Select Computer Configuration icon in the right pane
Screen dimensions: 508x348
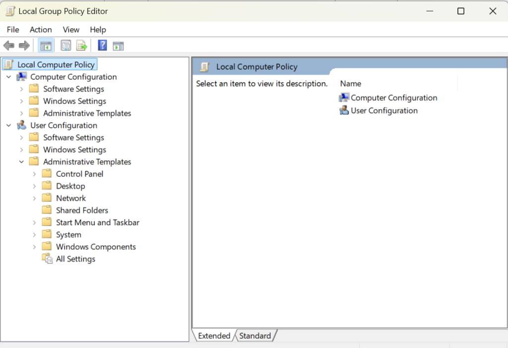pos(344,98)
